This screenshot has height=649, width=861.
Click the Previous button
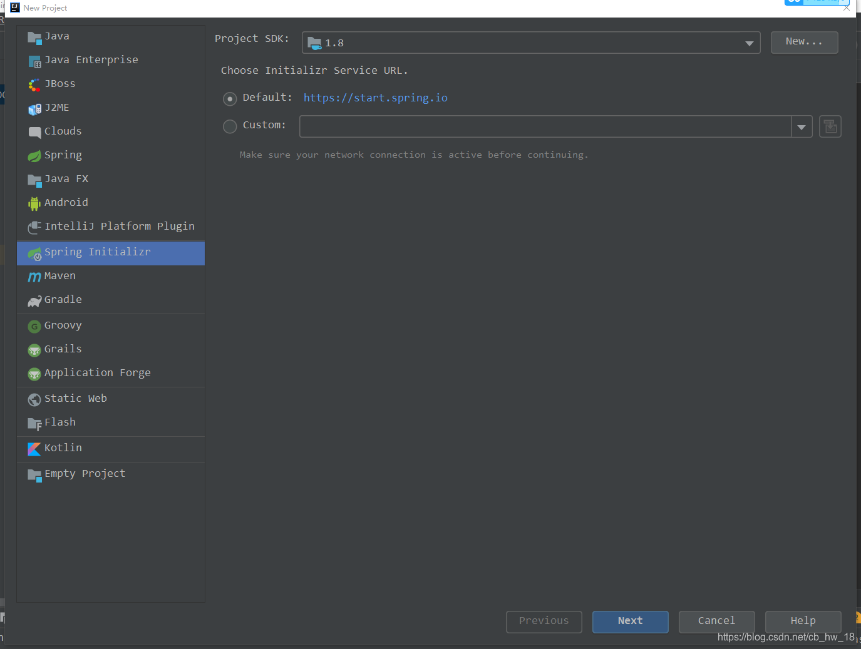click(544, 621)
